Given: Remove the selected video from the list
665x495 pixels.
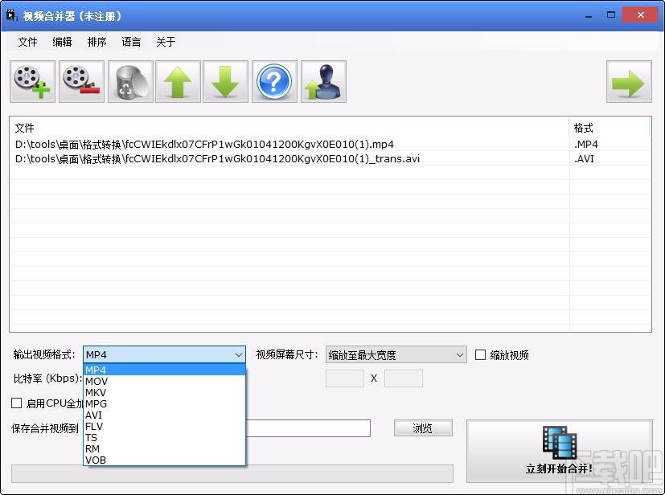Looking at the screenshot, I should tap(80, 81).
